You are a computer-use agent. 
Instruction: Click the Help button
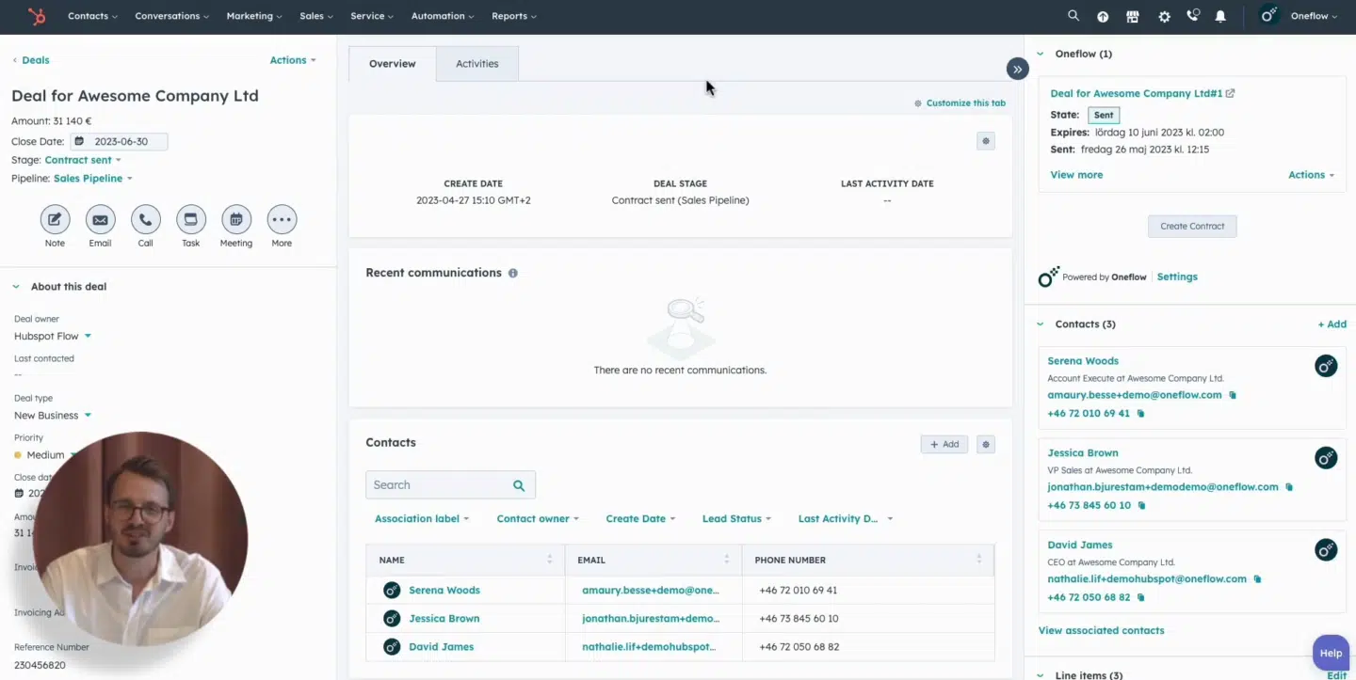(1331, 653)
